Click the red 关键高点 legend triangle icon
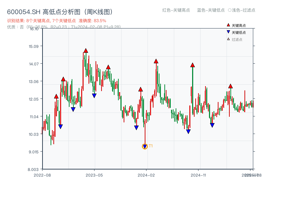 pyautogui.click(x=228, y=25)
